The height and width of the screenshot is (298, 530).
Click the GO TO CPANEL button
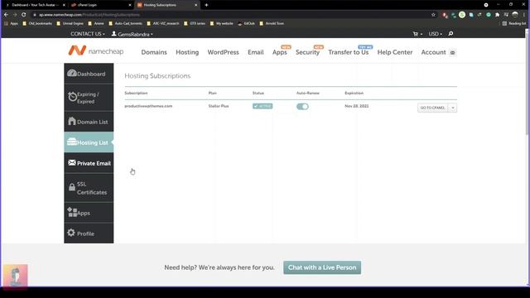(x=432, y=108)
